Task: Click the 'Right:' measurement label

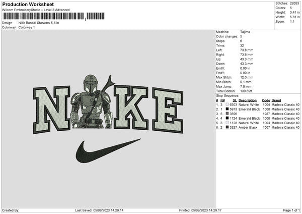Action: 220,55
